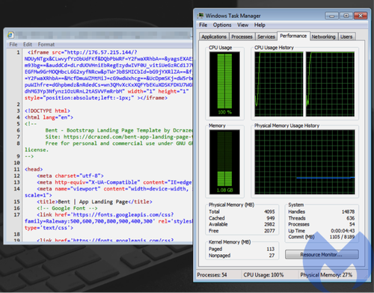Click the CPU Usage 100 % gauge
The width and height of the screenshot is (374, 293).
coord(224,84)
